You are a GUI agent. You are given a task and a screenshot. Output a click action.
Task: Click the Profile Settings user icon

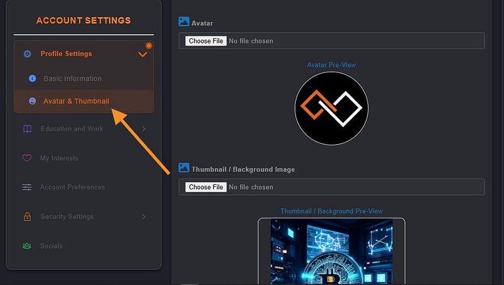[27, 54]
